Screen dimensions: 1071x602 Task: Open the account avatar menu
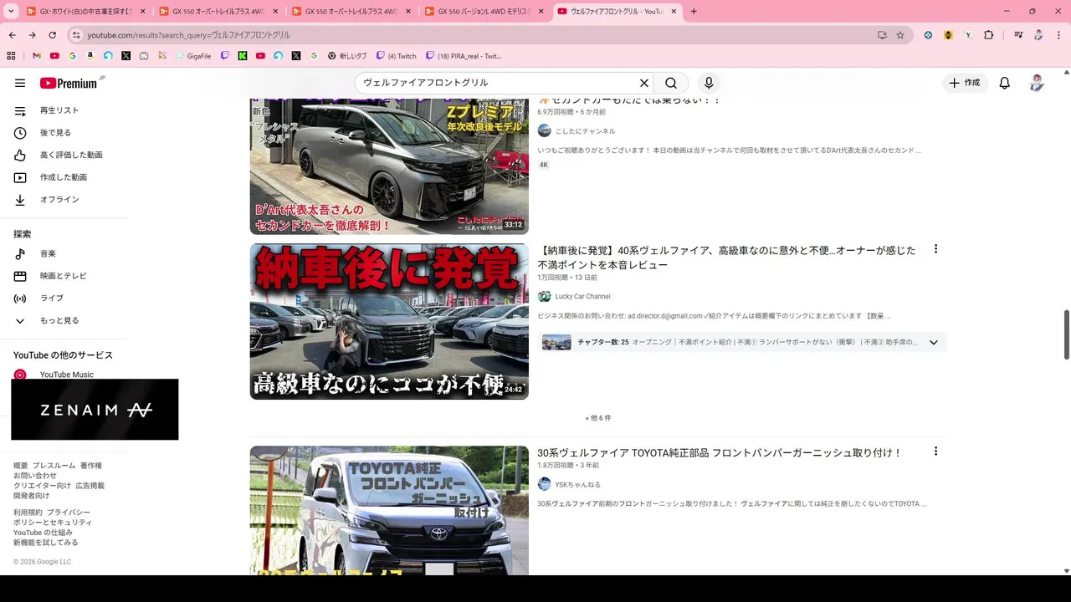click(x=1037, y=83)
